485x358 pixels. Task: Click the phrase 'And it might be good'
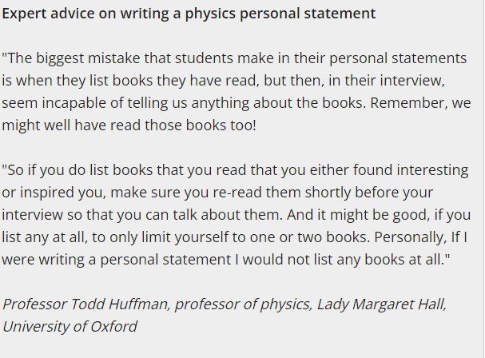click(x=356, y=215)
